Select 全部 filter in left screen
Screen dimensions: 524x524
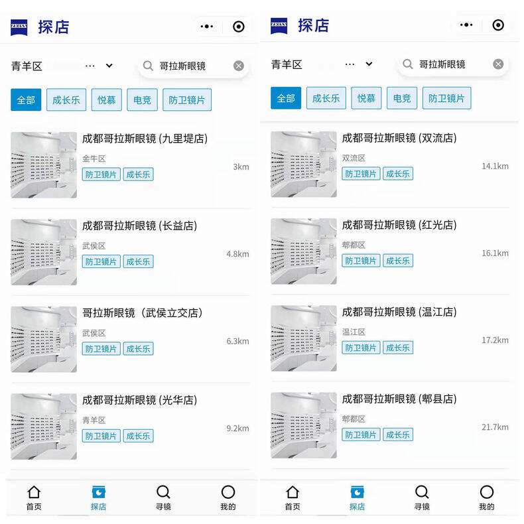click(x=26, y=99)
